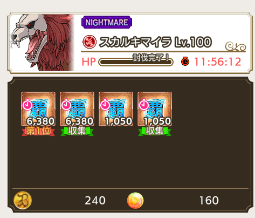The height and width of the screenshot is (218, 255).
Task: Select the 1,050 reward item without ribbon
Action: [x=116, y=109]
